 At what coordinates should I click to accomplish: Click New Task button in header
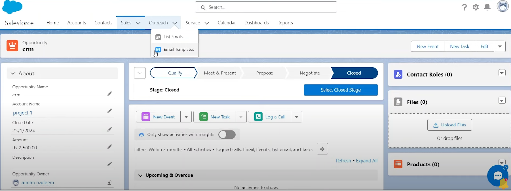[460, 46]
